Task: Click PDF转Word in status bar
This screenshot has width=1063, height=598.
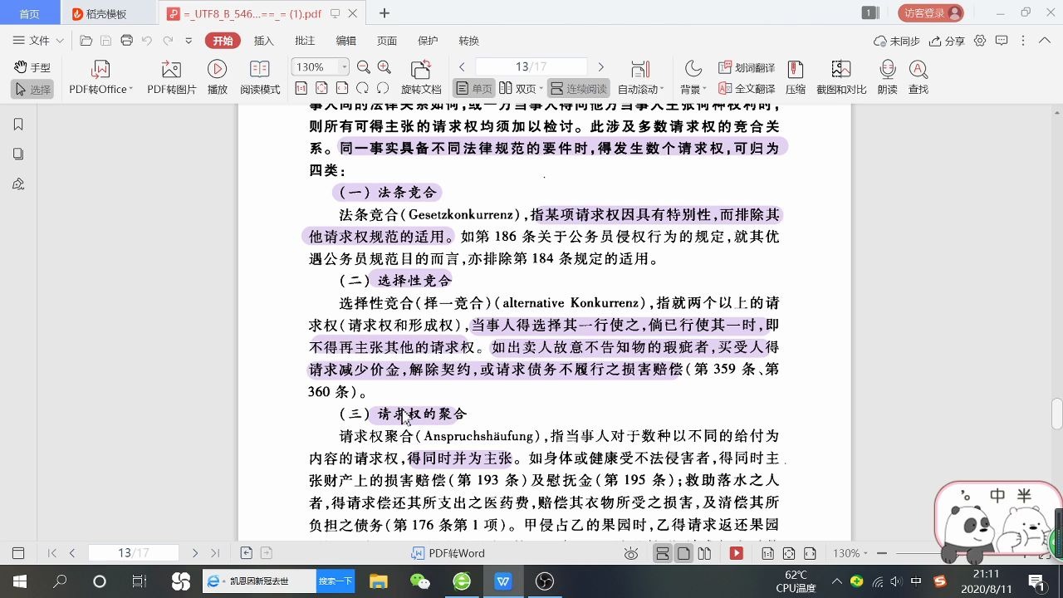Action: (x=448, y=553)
